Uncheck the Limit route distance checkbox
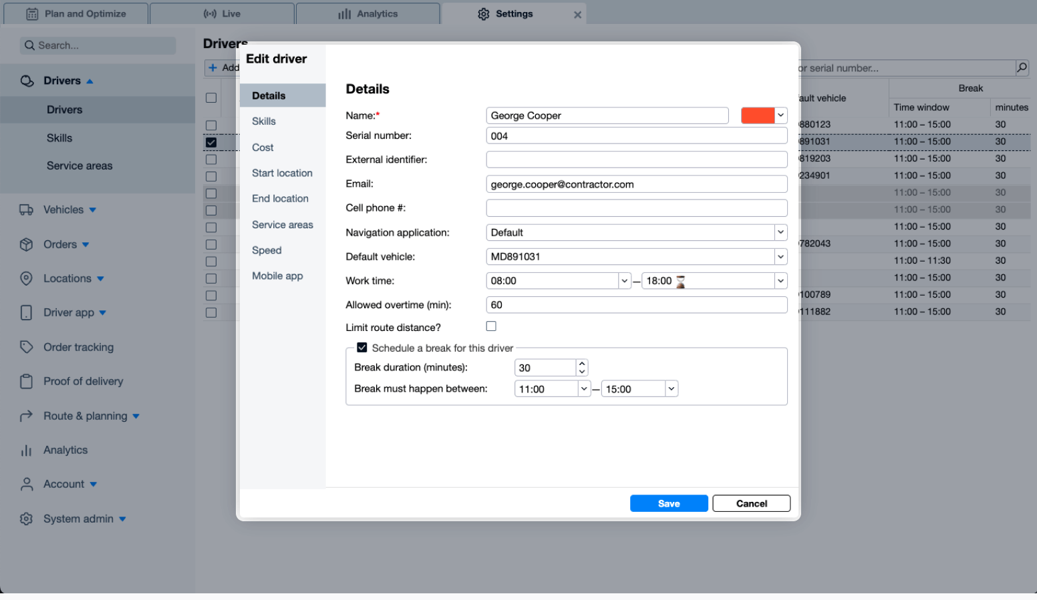Screen dimensions: 1037x600 click(x=491, y=326)
